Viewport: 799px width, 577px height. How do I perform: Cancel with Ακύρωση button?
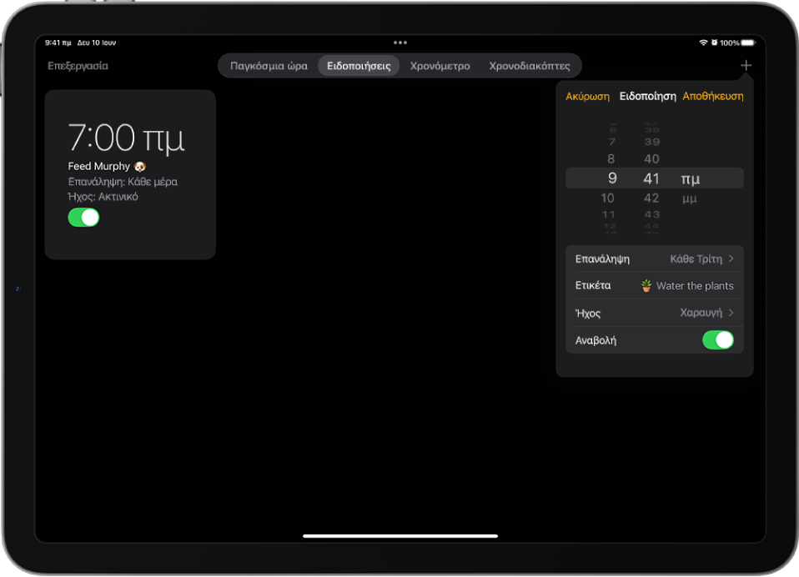point(587,96)
